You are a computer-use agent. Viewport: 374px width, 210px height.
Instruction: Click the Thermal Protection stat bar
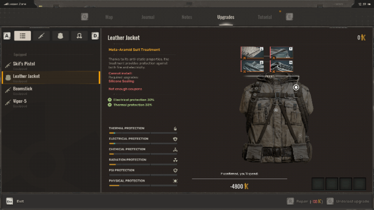(x=143, y=133)
